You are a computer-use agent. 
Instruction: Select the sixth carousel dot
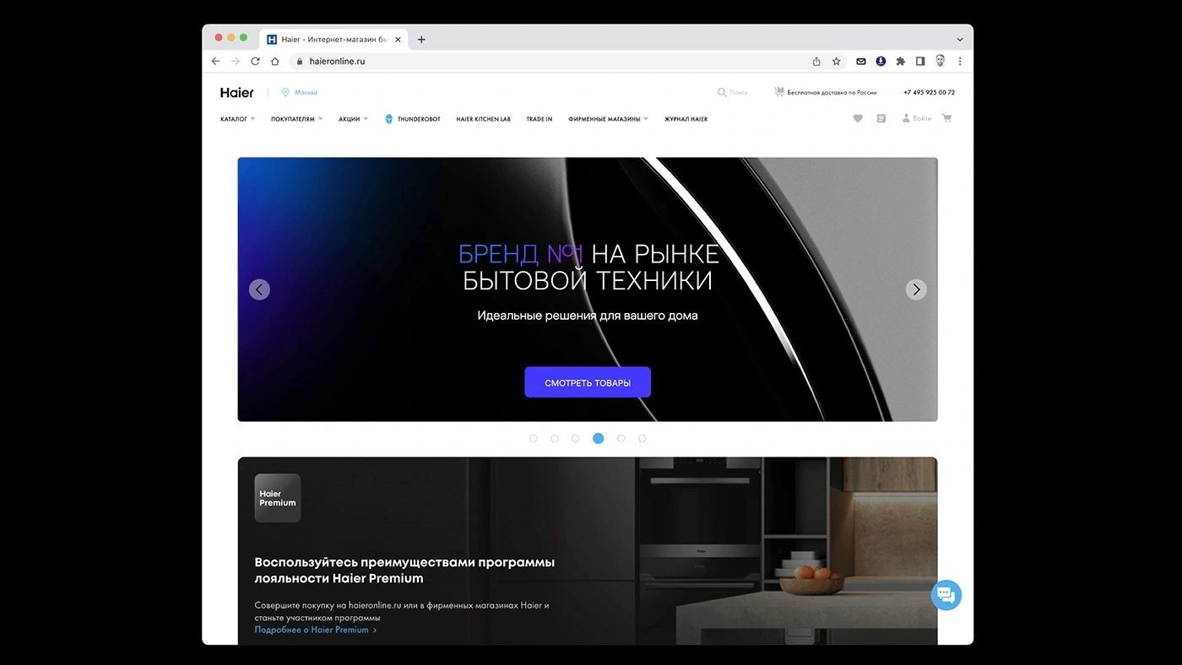click(643, 439)
